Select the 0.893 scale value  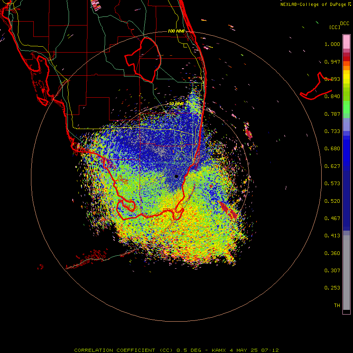tap(332, 79)
